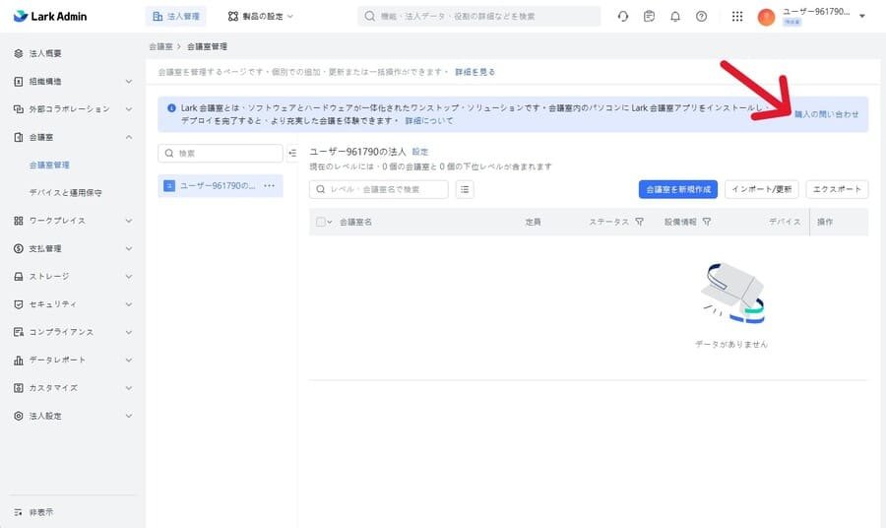Select 会議室管理 in the sidebar
886x528 pixels.
click(50, 165)
